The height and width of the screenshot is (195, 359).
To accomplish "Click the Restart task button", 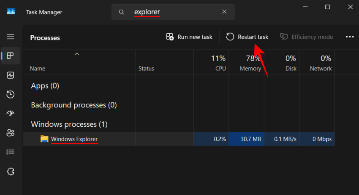I will 247,37.
